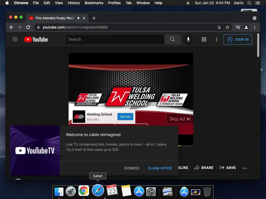Open the Dartz user menu
This screenshot has height=199, width=266.
pos(238,3)
